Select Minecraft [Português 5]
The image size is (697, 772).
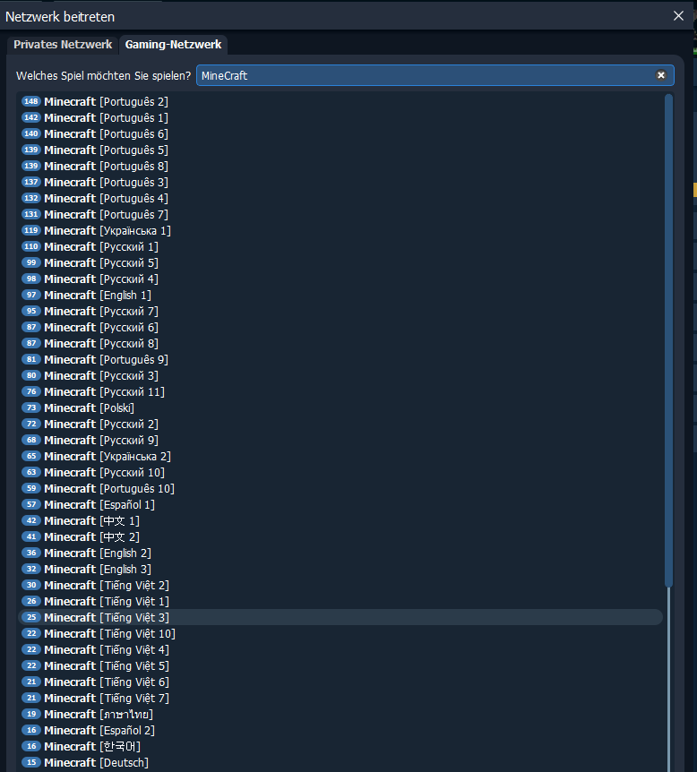[x=340, y=150]
